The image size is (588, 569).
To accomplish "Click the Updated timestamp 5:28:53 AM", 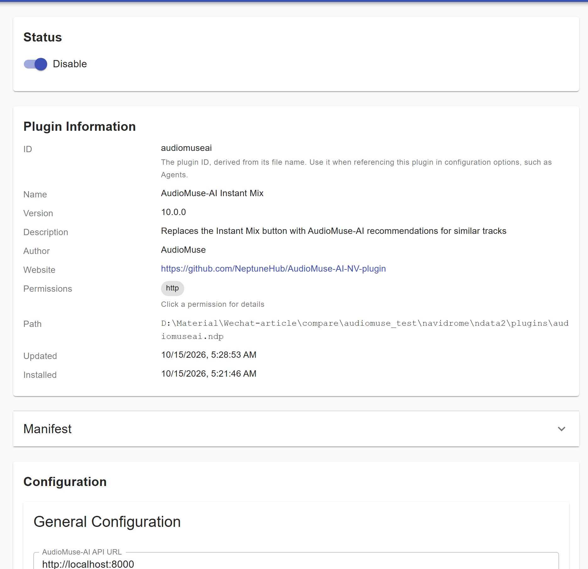I will pos(208,355).
